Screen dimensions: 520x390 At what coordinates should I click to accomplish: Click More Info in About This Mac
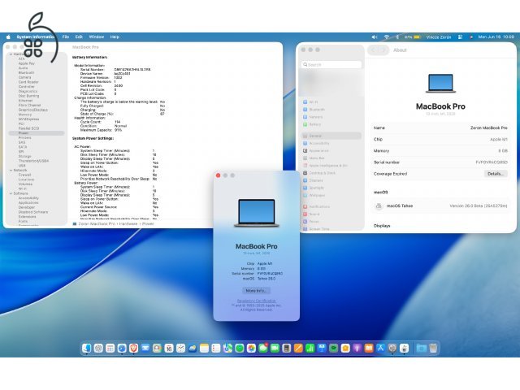256,291
